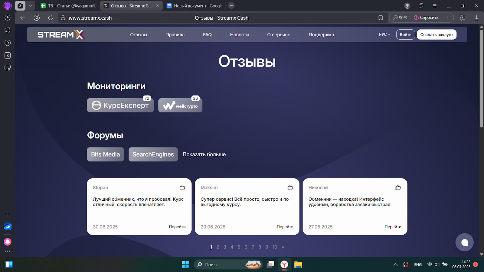Viewport: 484px width, 272px height.
Task: Click Перейти on Maksim's review
Action: click(x=285, y=227)
